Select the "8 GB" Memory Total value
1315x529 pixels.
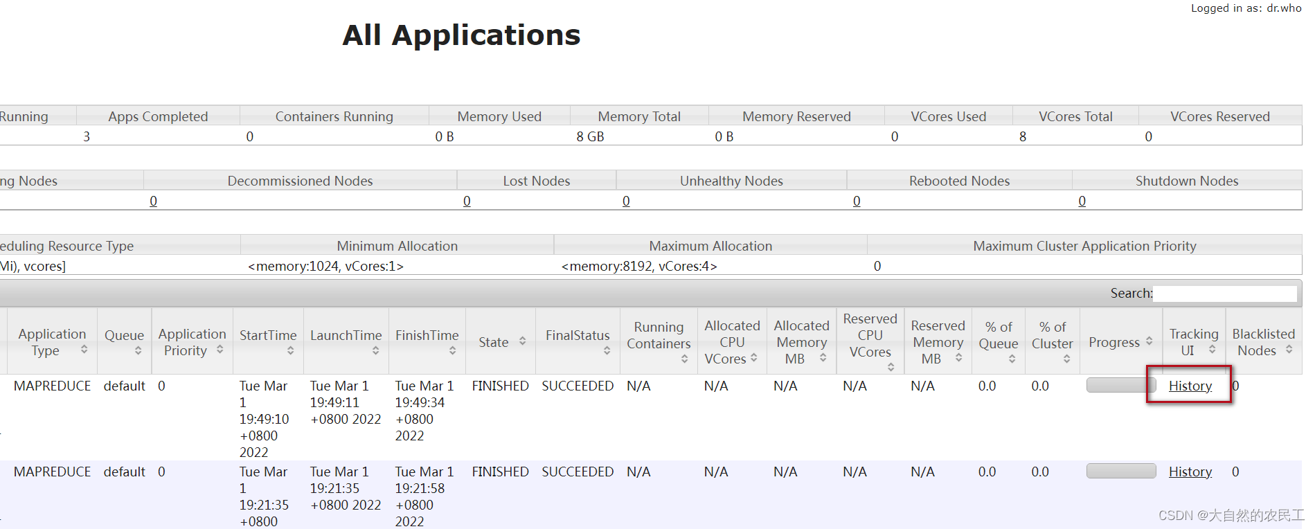591,136
